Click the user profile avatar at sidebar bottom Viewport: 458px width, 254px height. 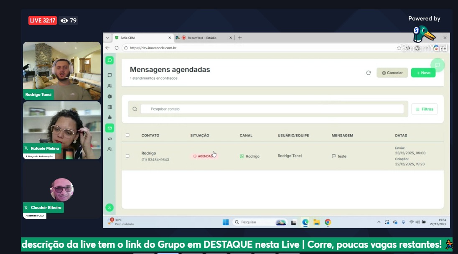point(109,207)
